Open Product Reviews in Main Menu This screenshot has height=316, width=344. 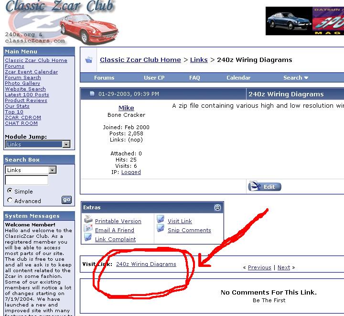(x=26, y=100)
